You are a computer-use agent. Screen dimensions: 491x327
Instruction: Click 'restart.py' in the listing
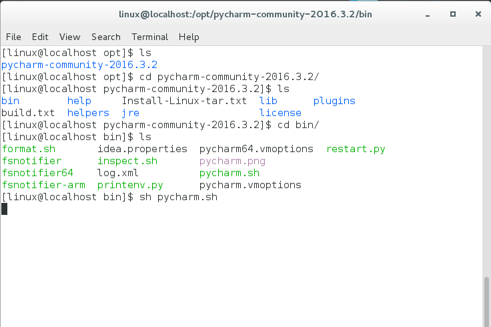coord(356,149)
